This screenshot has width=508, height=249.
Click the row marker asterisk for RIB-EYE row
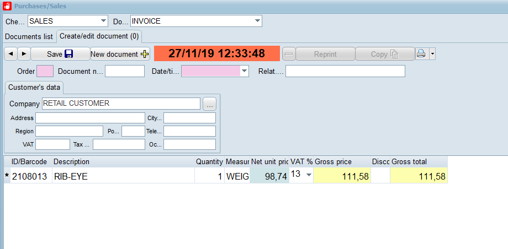[7, 176]
